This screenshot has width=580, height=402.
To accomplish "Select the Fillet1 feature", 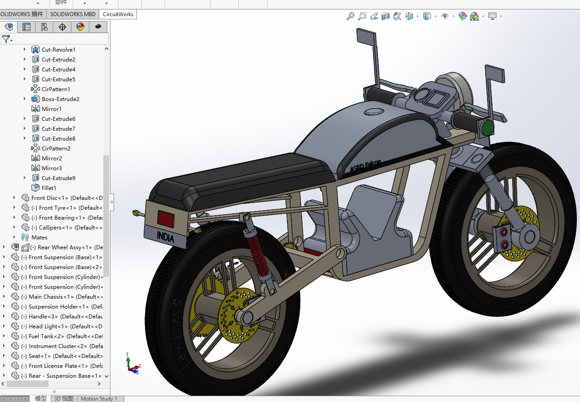I will [49, 188].
